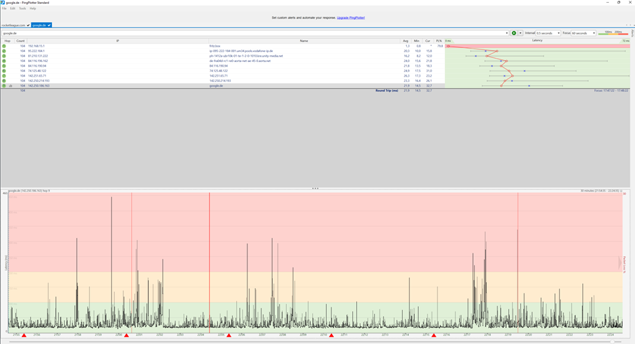Click the IP column header
This screenshot has width=635, height=344.
[x=117, y=41]
